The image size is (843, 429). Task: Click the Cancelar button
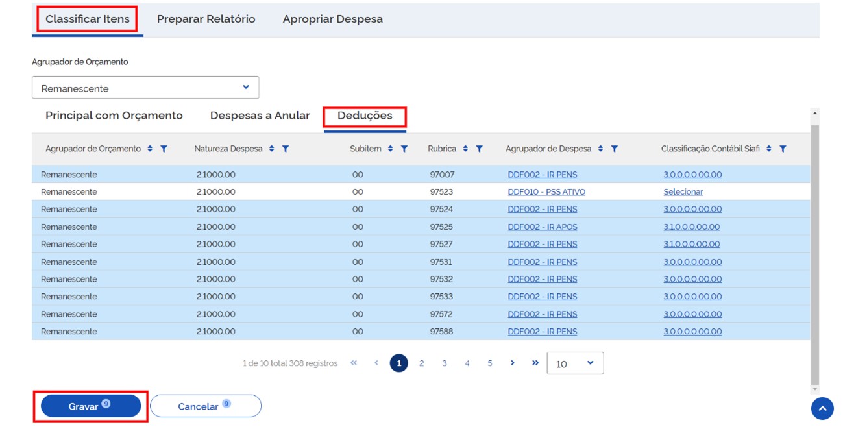[205, 406]
